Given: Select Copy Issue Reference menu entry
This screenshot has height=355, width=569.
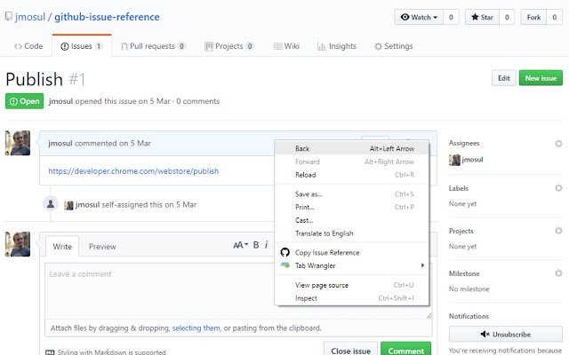Looking at the screenshot, I should pos(352,252).
